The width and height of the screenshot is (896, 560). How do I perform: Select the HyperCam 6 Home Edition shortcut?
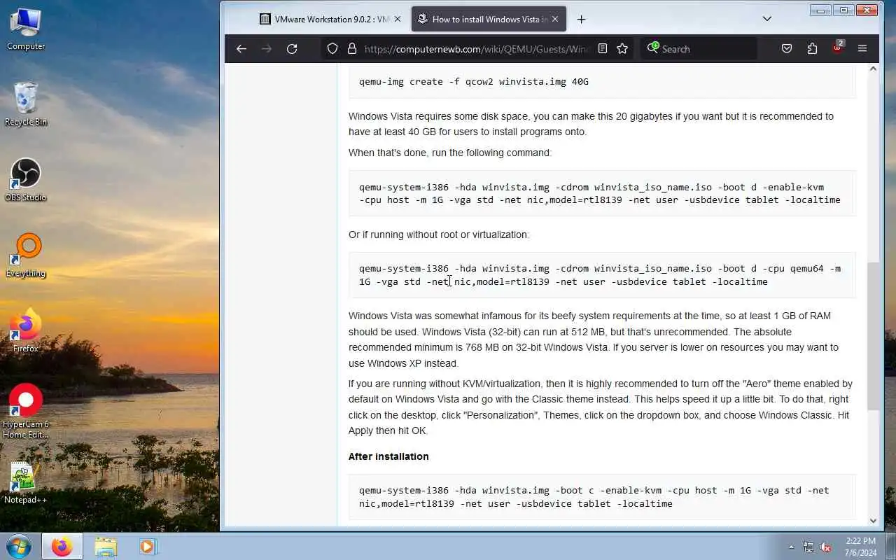[x=26, y=411]
